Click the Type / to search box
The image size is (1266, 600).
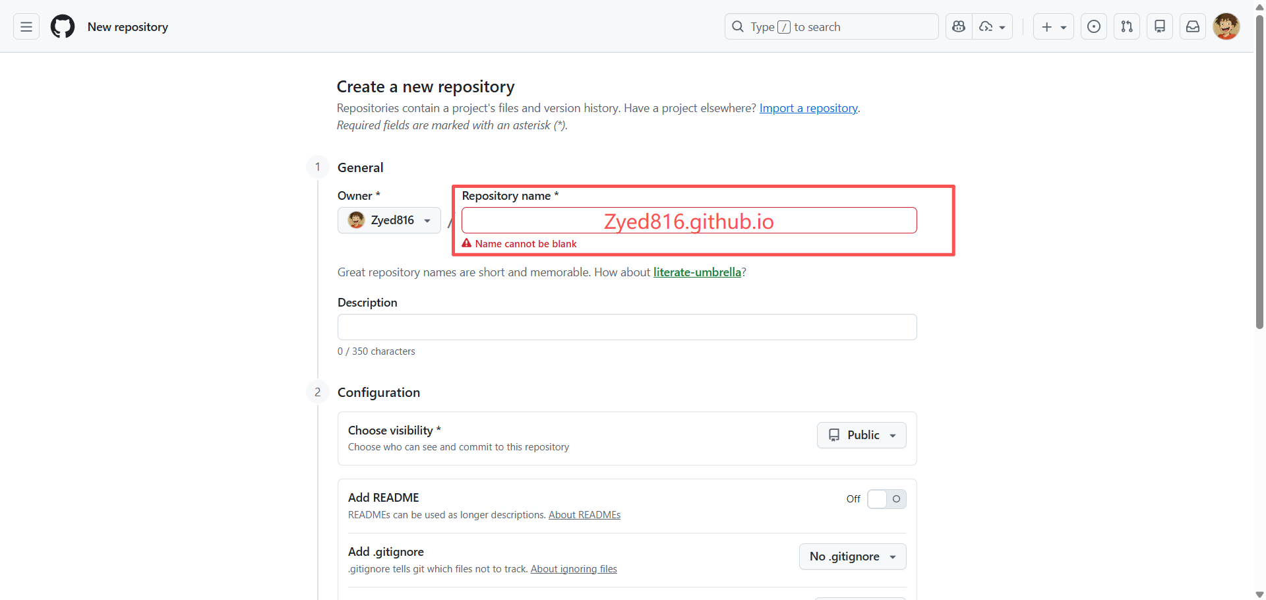(831, 26)
